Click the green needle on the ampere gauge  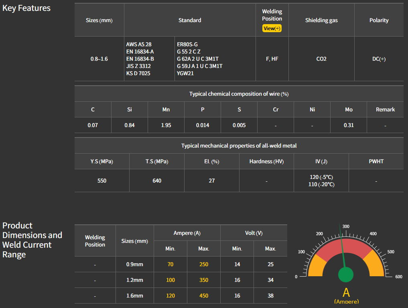[x=342, y=246]
